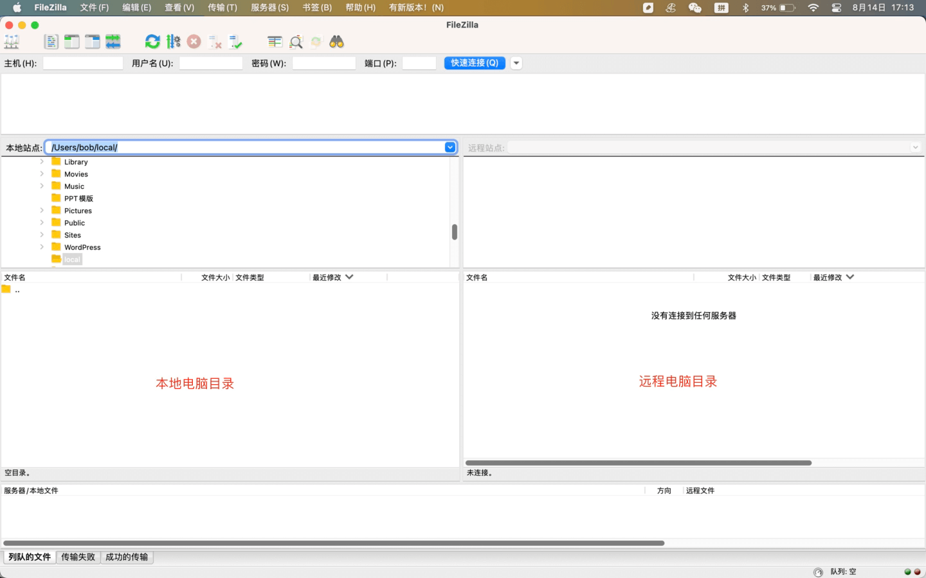Open local site path dropdown

pos(450,147)
